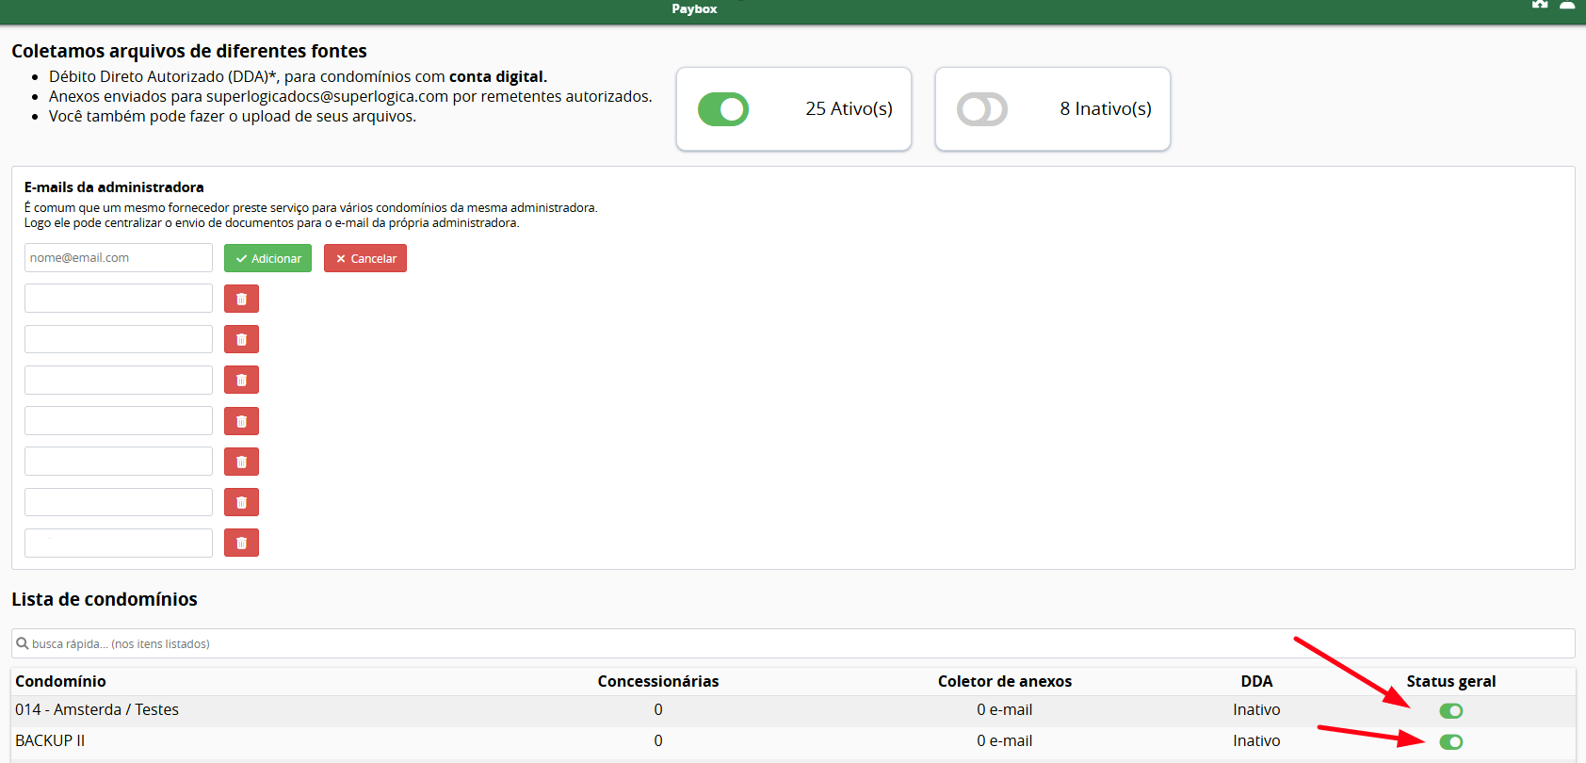Disable Status geral for 014 - Amsterda / Testes

pos(1450,711)
